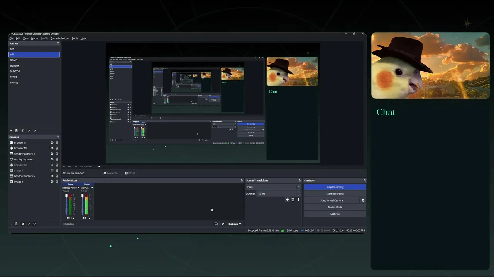Open scene filters from Scenes toolbar
This screenshot has height=277, width=494.
[23, 131]
